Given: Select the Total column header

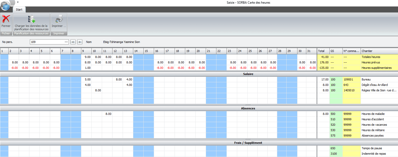Looking at the screenshot, I should pyautogui.click(x=323, y=51).
